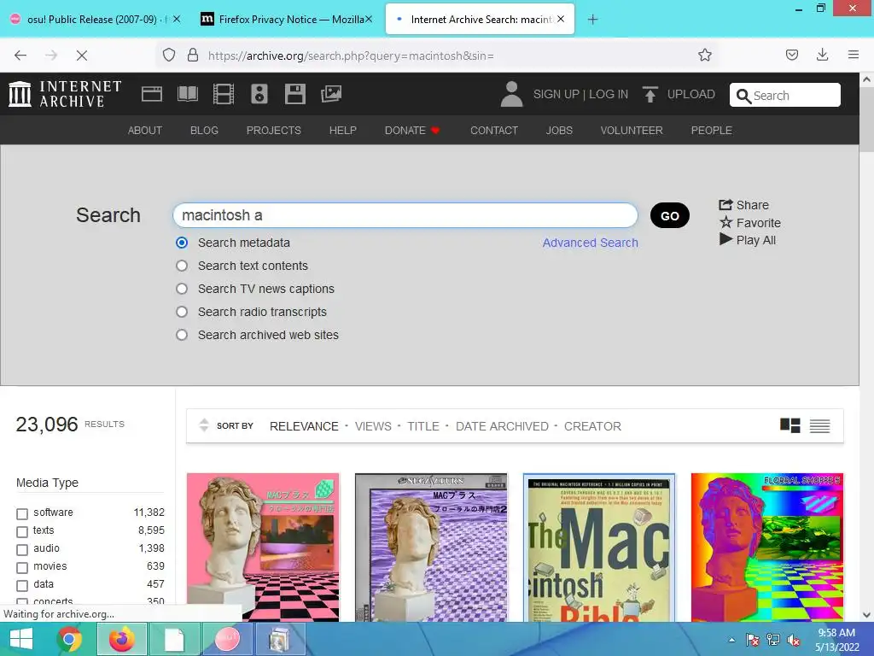Switch to list view
Viewport: 874px width, 656px height.
(819, 425)
